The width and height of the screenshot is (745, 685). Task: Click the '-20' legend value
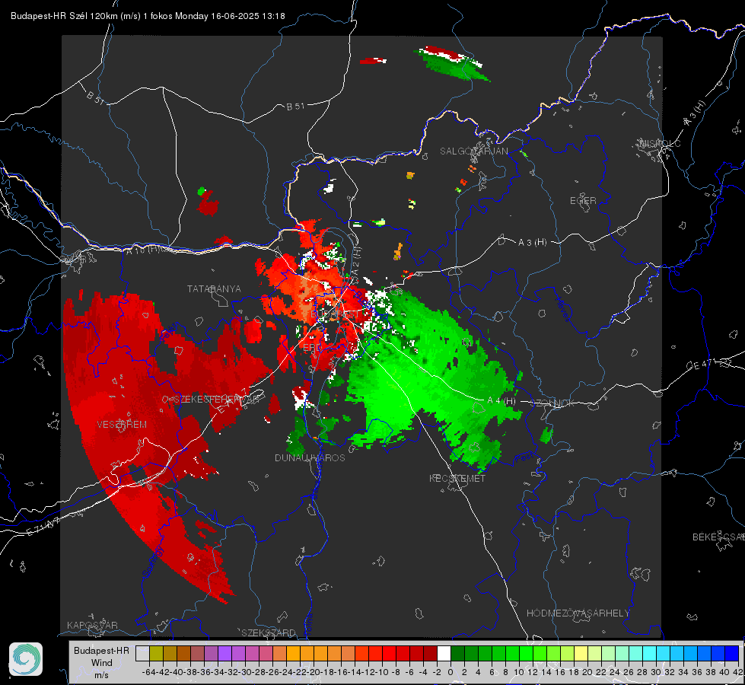click(314, 672)
